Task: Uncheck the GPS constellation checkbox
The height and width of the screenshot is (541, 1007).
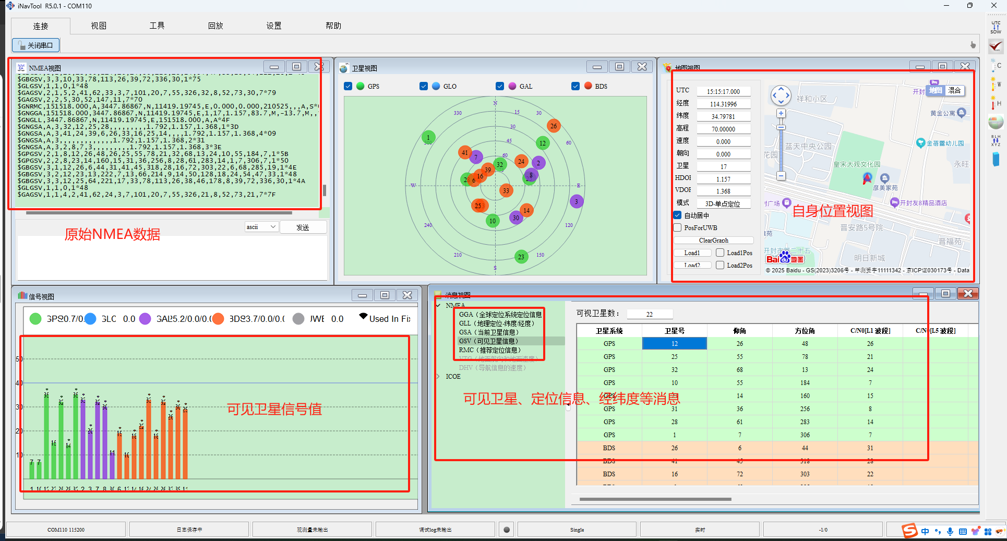Action: pyautogui.click(x=348, y=86)
